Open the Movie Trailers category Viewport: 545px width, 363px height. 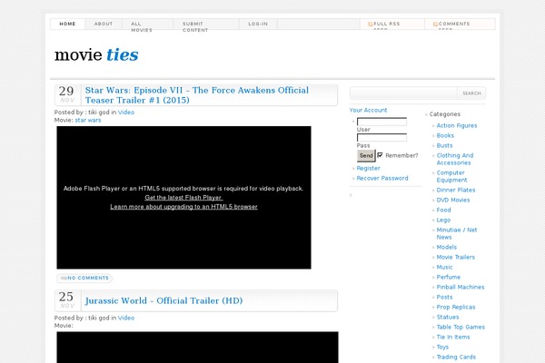pyautogui.click(x=456, y=258)
